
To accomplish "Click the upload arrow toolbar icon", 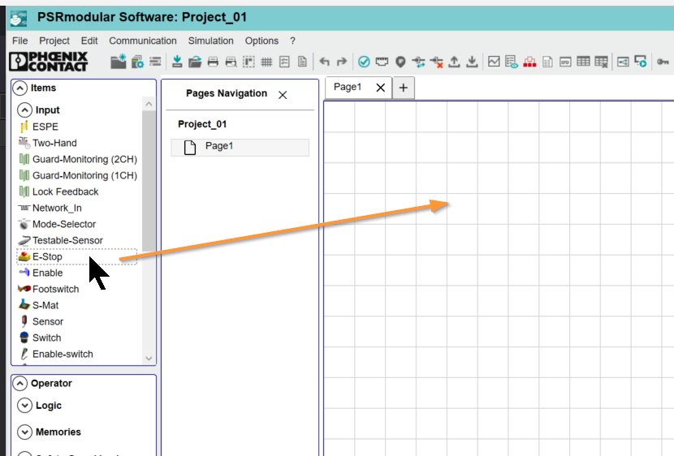I will pyautogui.click(x=454, y=62).
